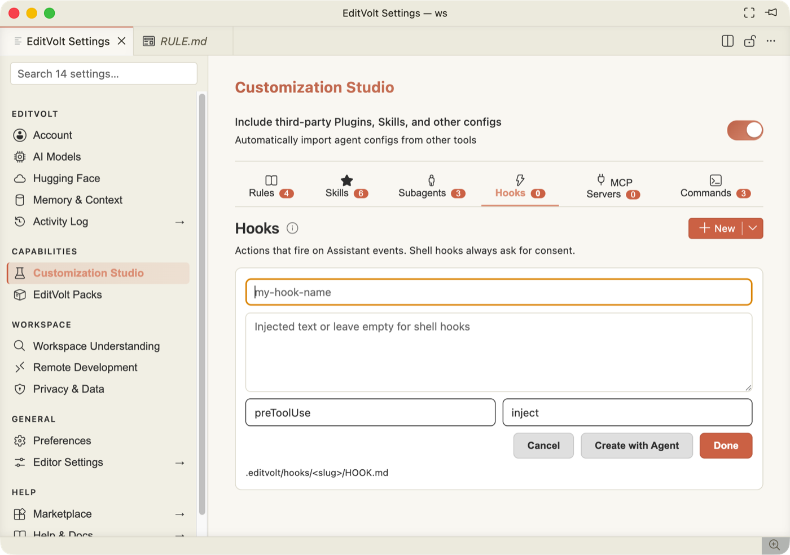Viewport: 790px width, 555px height.
Task: Close the EditVolt Settings tab
Action: tap(121, 41)
